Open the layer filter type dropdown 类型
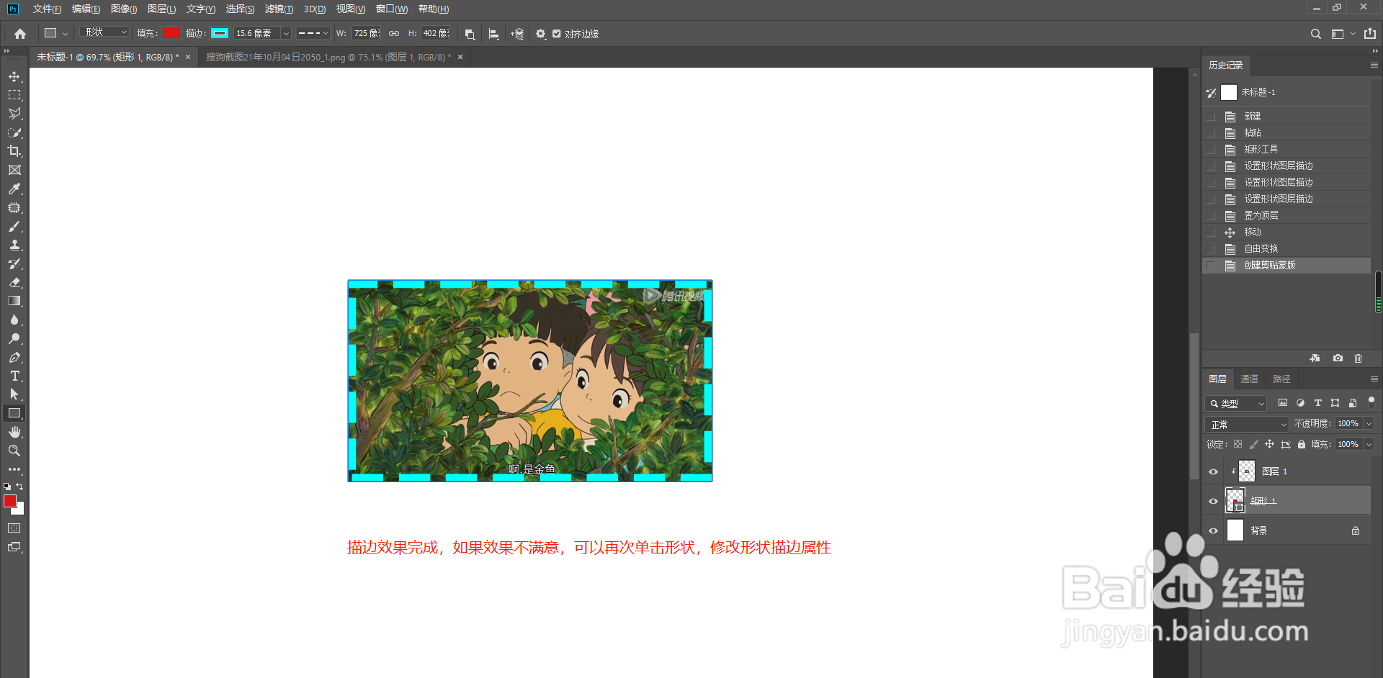1383x678 pixels. [1236, 404]
